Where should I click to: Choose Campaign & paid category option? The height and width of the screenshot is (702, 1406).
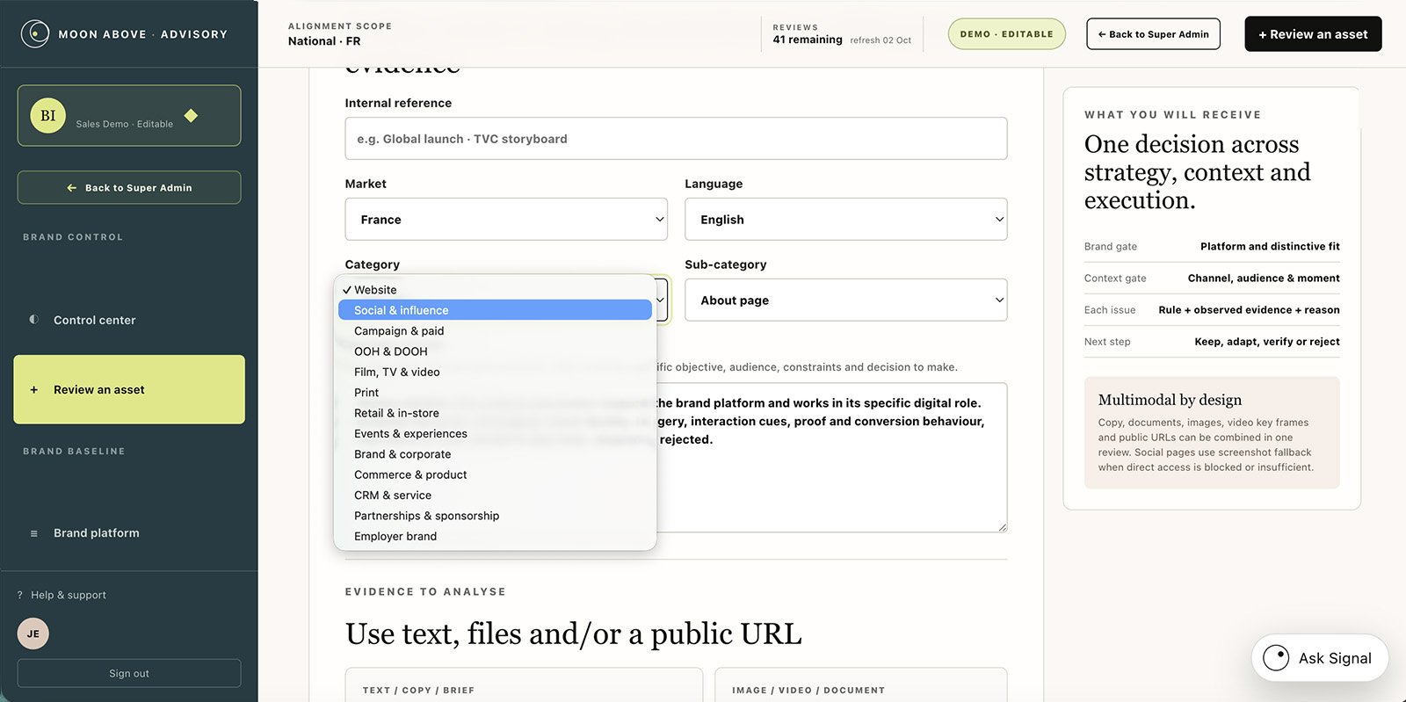pyautogui.click(x=495, y=331)
